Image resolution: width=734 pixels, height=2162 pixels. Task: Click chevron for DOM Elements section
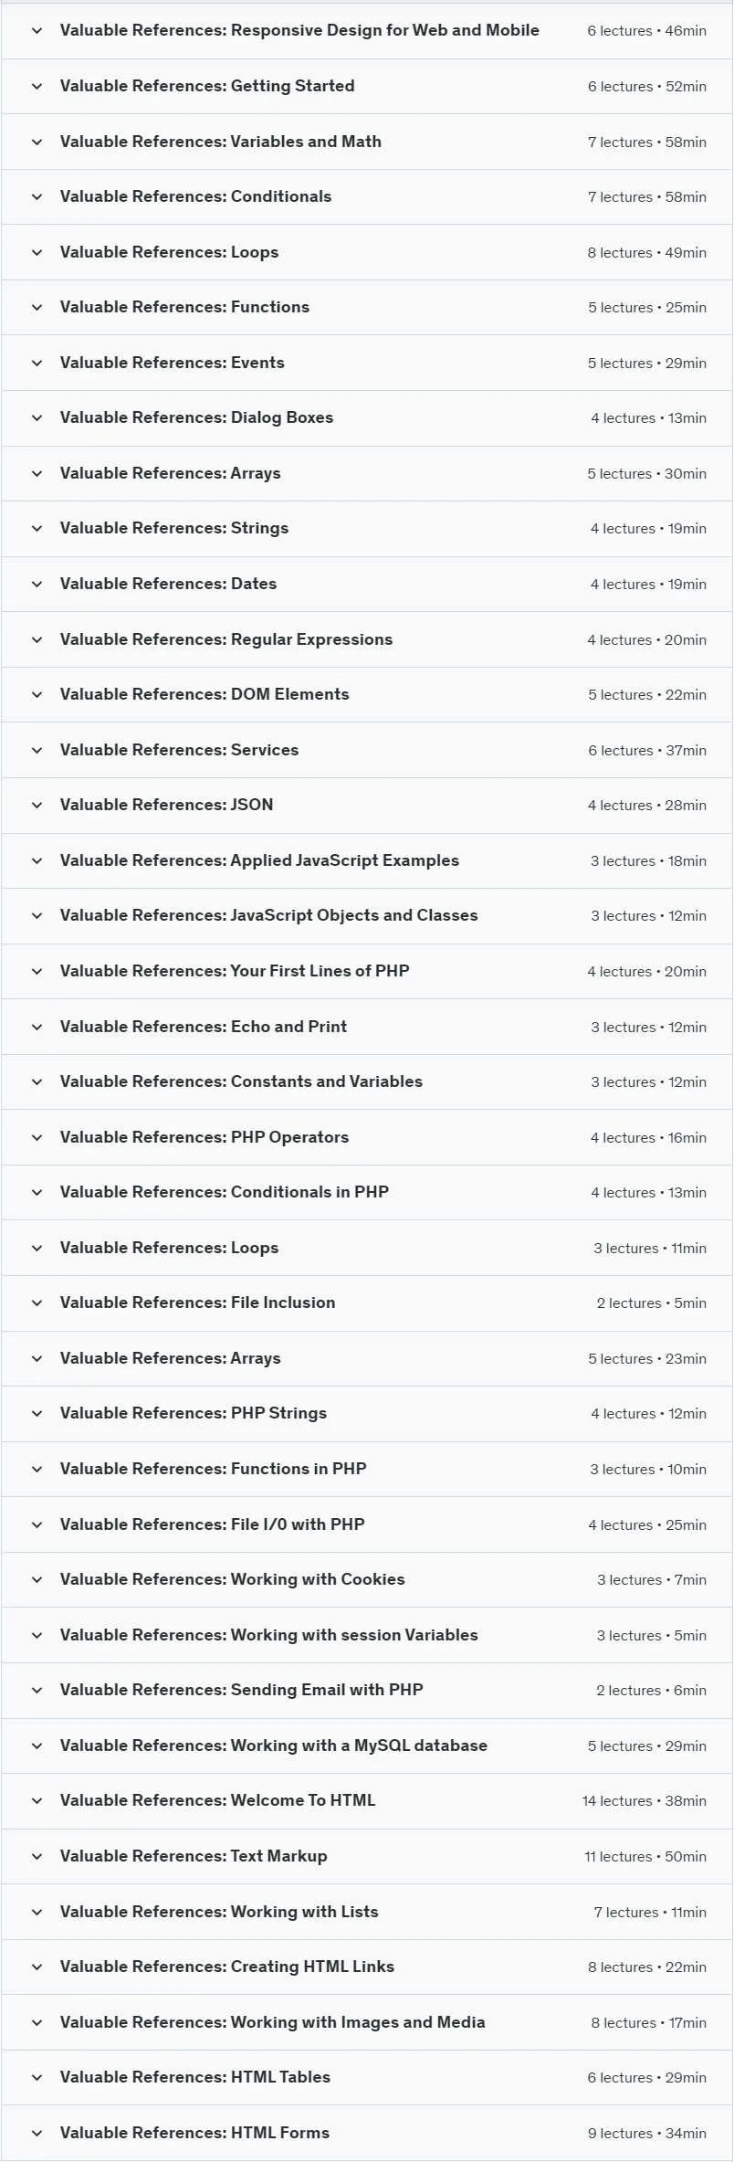(37, 694)
